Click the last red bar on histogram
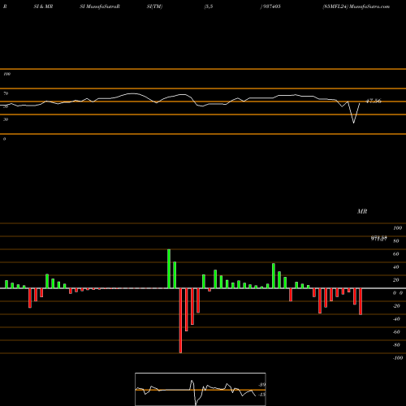Screen dimensions: 406x406 pyautogui.click(x=361, y=301)
